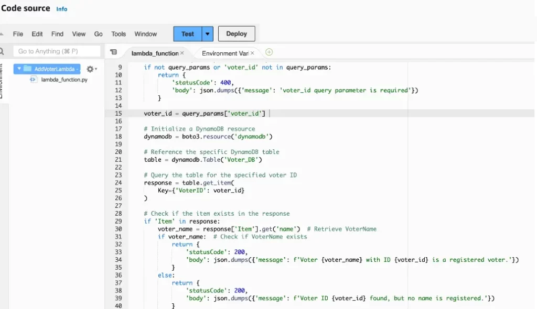This screenshot has width=537, height=309.
Task: Click "is a registered voter." on line 34
Action: [x=470, y=260]
